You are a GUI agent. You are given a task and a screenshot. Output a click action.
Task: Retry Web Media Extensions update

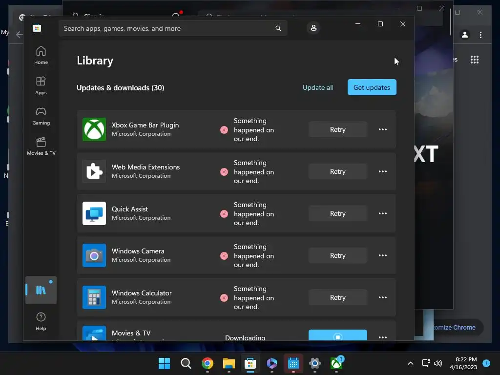(338, 171)
